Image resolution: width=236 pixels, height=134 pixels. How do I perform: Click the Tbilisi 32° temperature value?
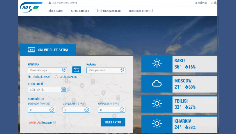[x=178, y=107]
